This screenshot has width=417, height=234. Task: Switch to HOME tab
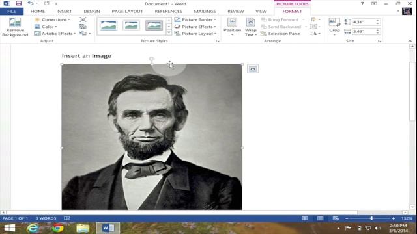[38, 12]
